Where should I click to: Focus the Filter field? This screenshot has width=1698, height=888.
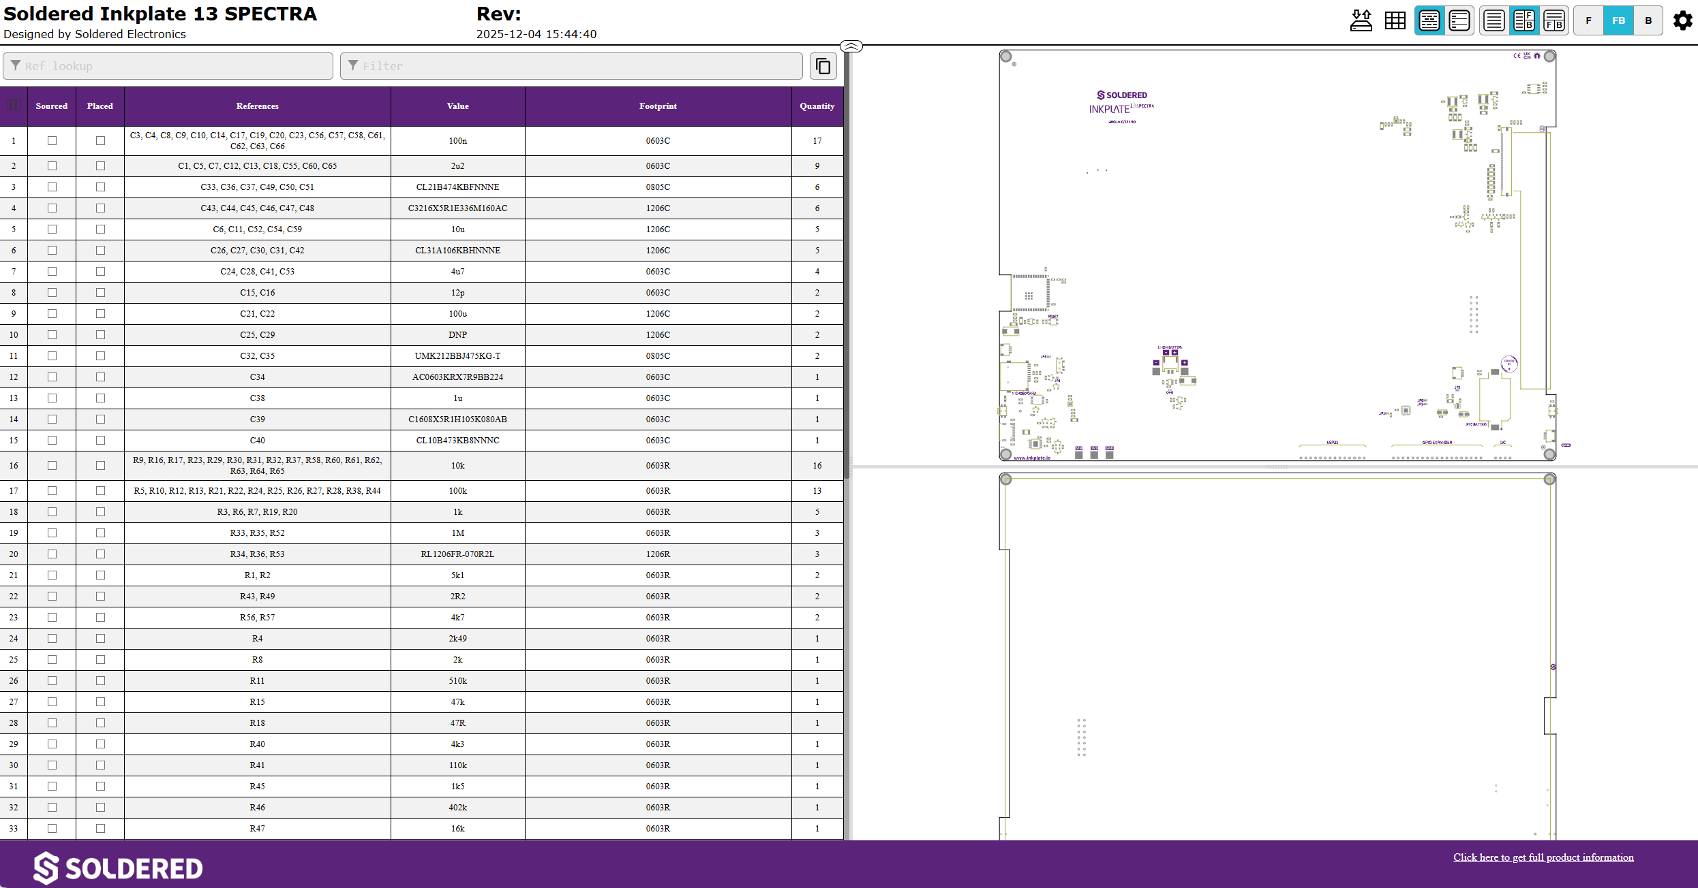(x=571, y=66)
